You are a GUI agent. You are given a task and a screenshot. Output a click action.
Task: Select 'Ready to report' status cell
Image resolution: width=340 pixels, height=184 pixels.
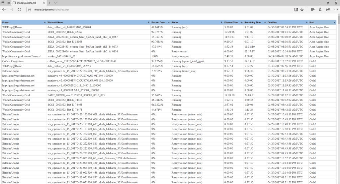tap(180, 56)
